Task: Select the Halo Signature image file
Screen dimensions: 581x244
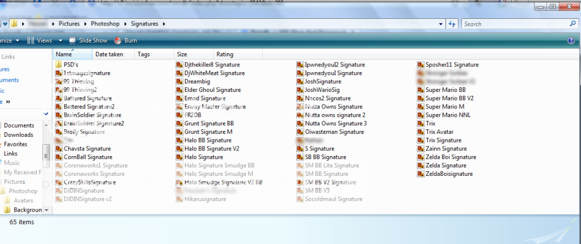Action: pos(203,157)
